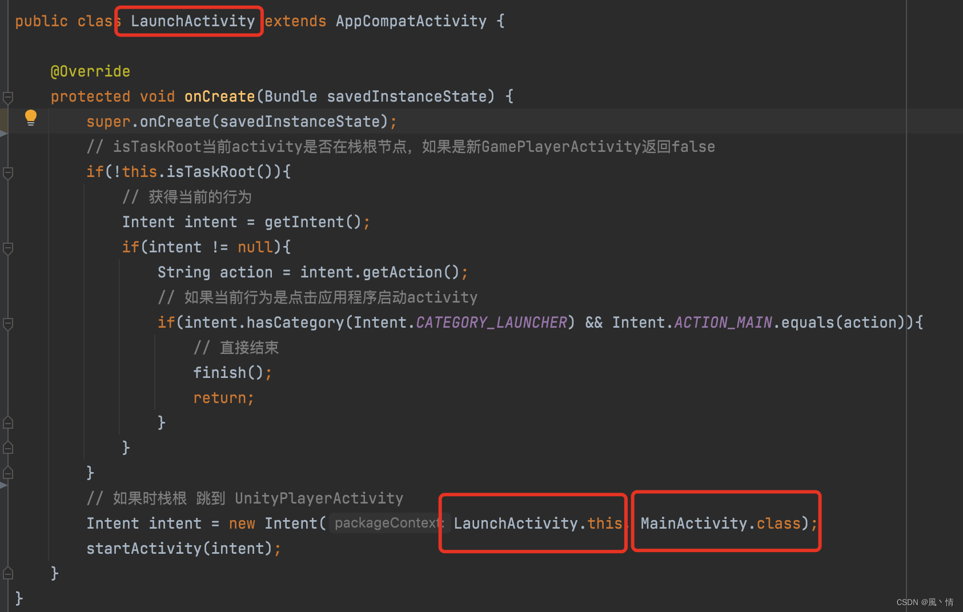Click the @Override annotation

pyautogui.click(x=90, y=71)
